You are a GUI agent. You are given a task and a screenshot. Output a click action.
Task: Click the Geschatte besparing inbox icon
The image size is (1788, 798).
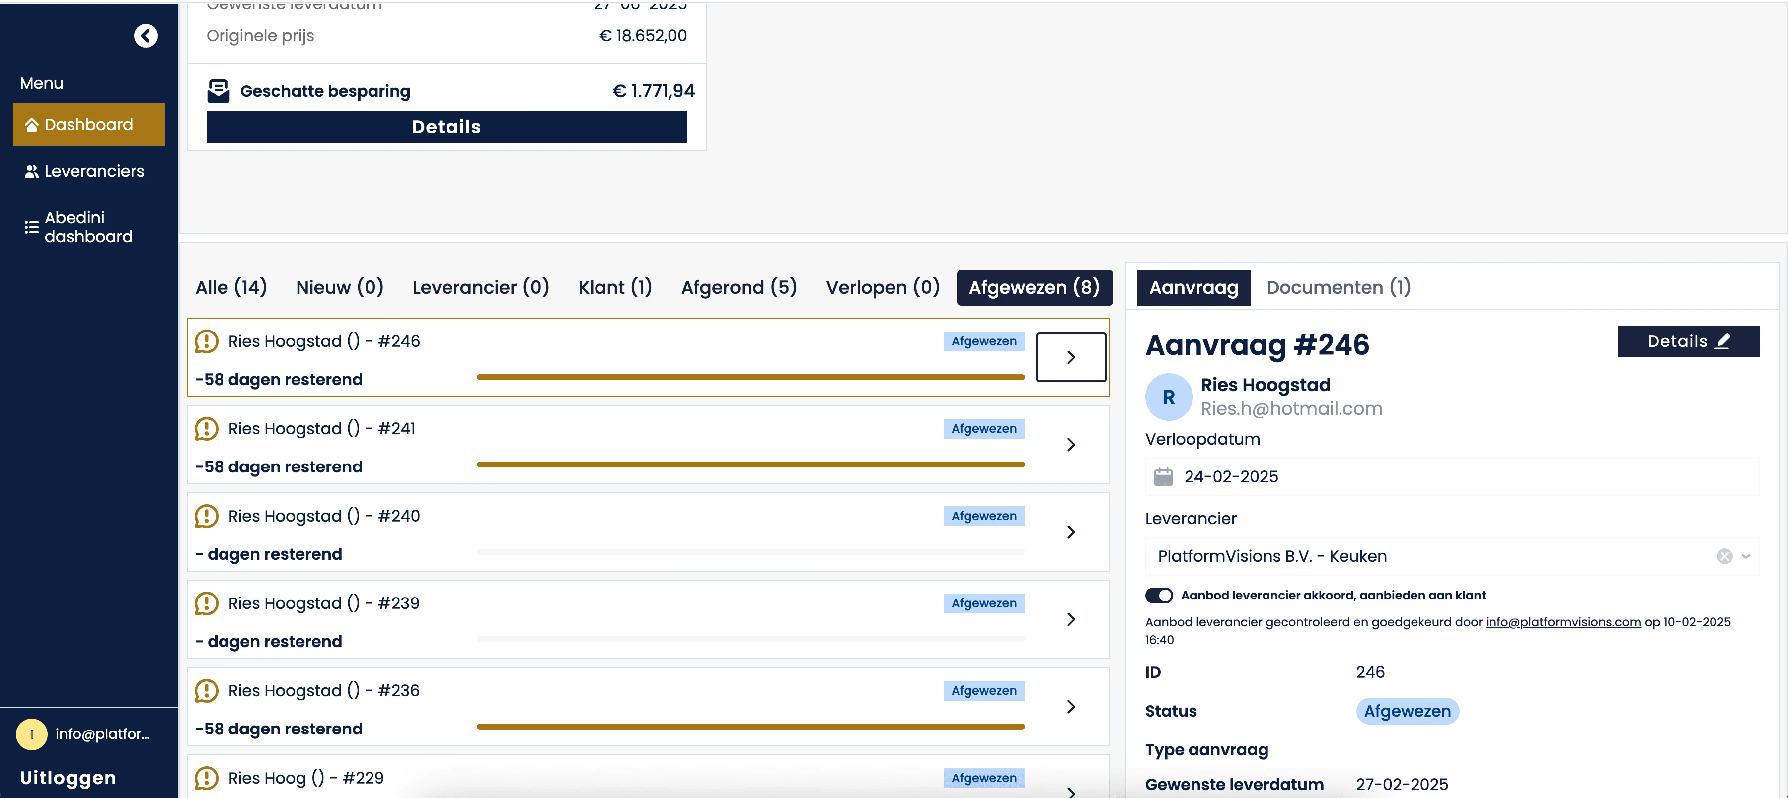tap(218, 91)
